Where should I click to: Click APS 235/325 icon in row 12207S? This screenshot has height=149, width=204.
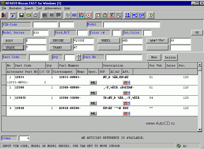click(x=126, y=103)
